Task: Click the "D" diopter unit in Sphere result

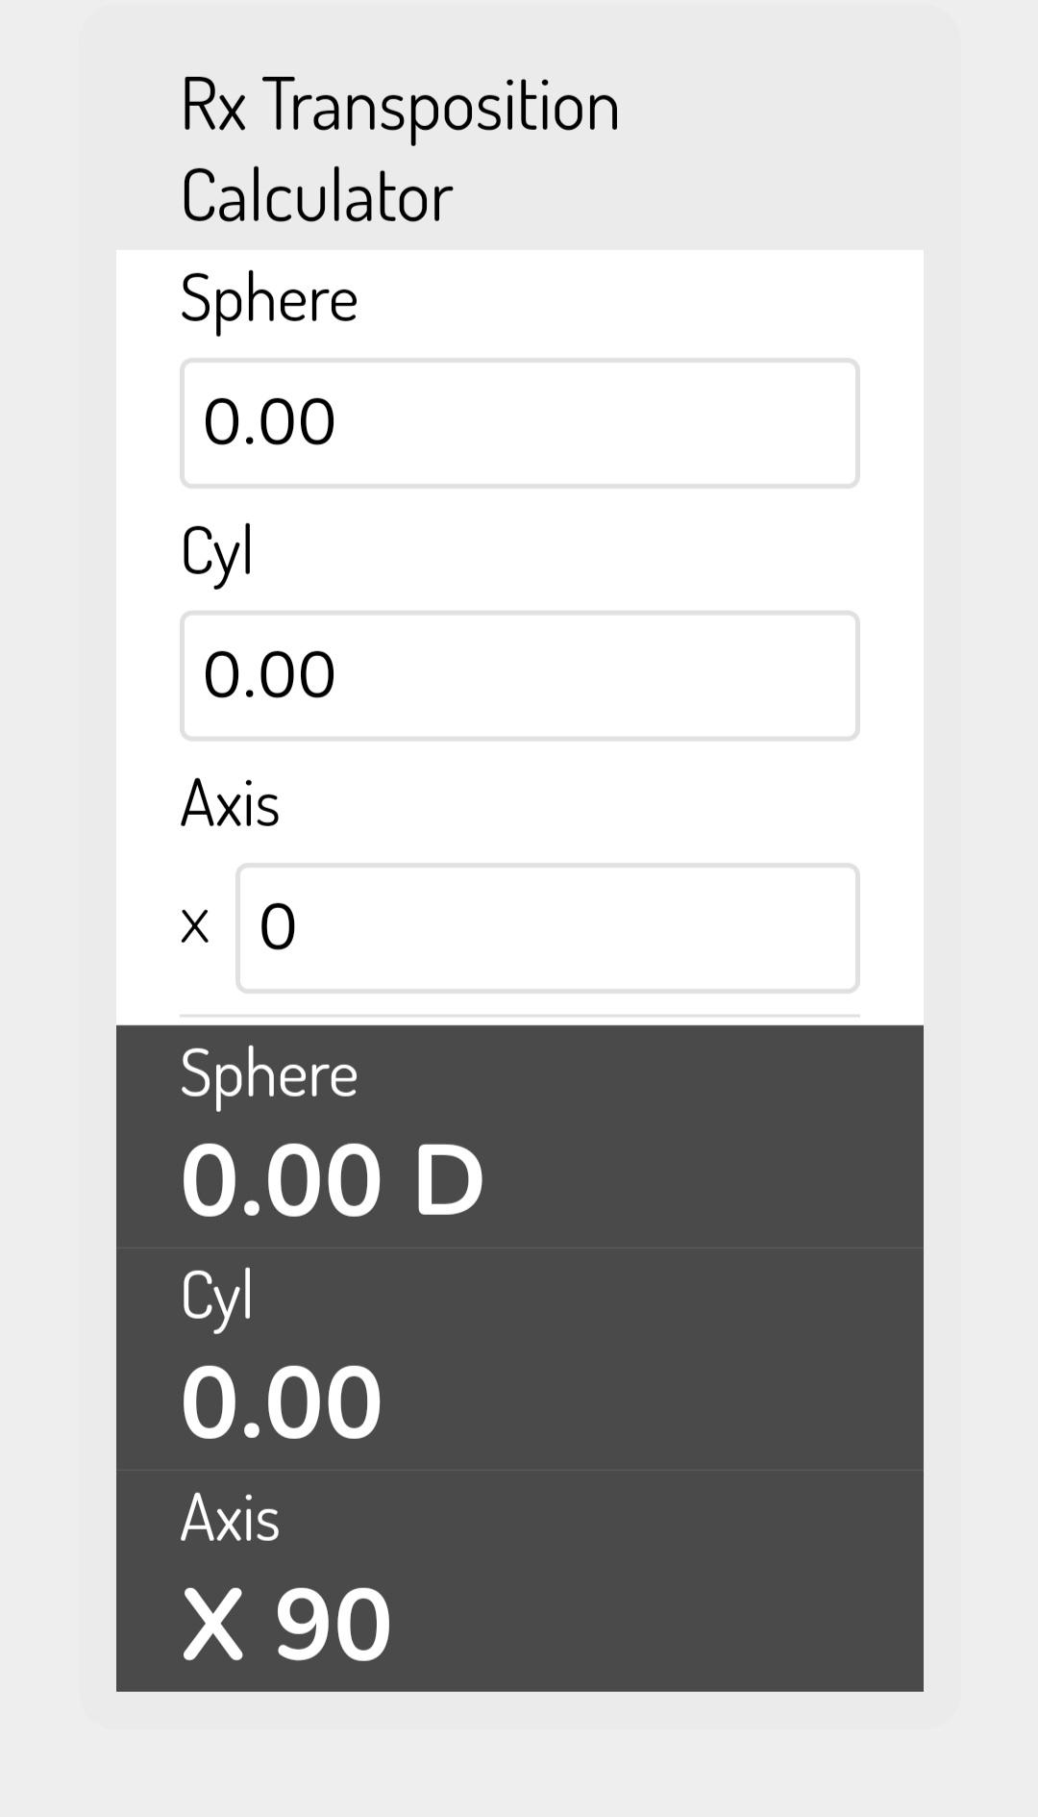Action: point(448,1181)
